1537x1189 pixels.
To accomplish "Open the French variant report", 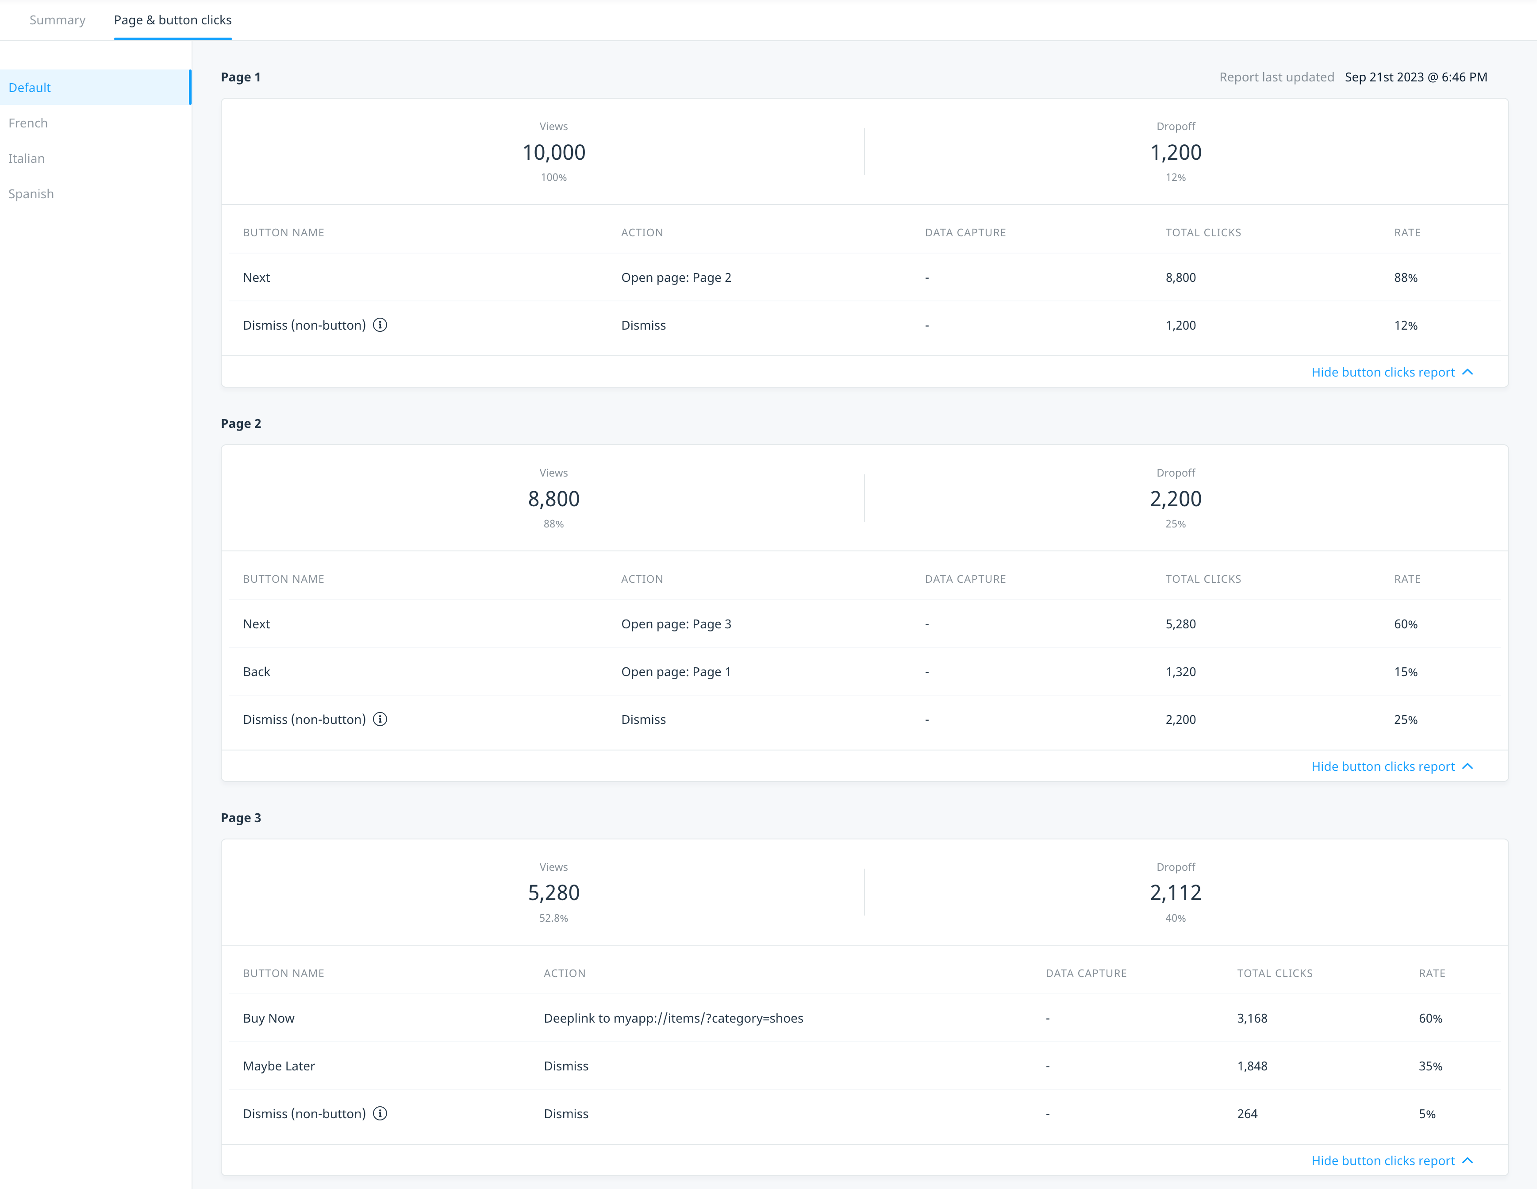I will point(95,123).
